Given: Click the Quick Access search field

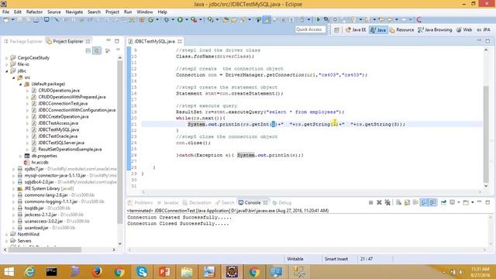Looking at the screenshot, I should click(x=310, y=29).
